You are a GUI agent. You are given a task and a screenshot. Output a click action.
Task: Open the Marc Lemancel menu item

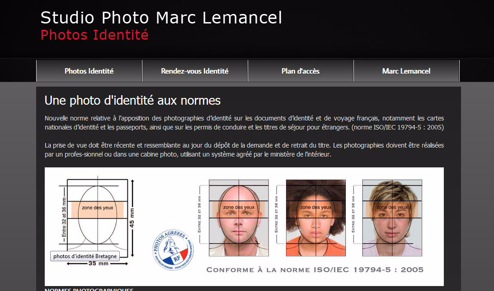(406, 71)
